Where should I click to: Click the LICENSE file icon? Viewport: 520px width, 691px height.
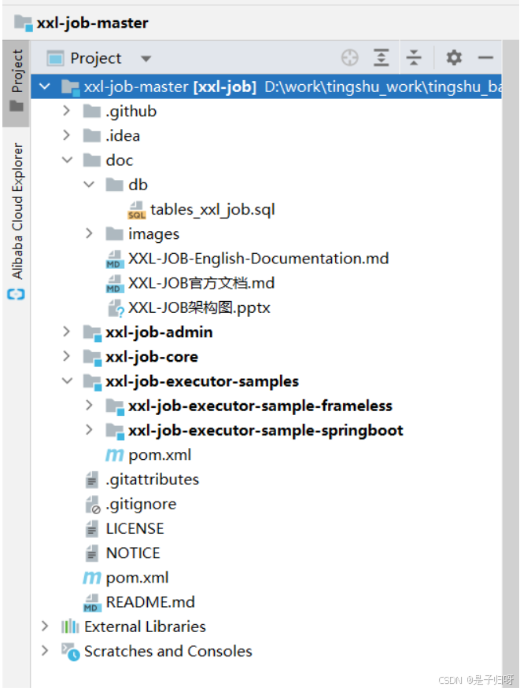coord(92,529)
